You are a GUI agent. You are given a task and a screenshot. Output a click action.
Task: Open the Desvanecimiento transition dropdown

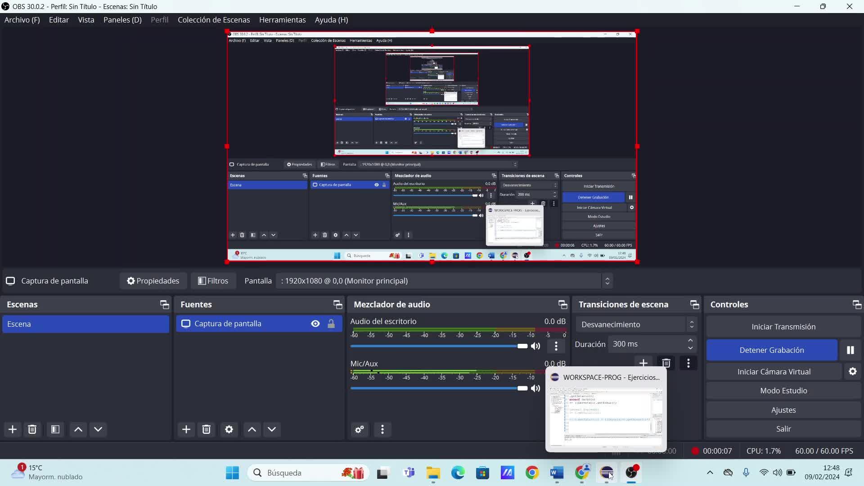(x=635, y=324)
